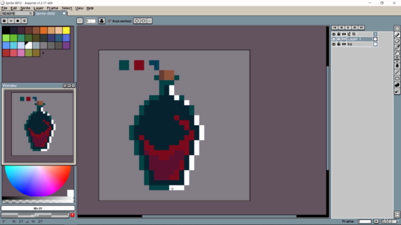Play the animation in timeline
Image resolution: width=401 pixels, height=225 pixels.
tap(348, 27)
